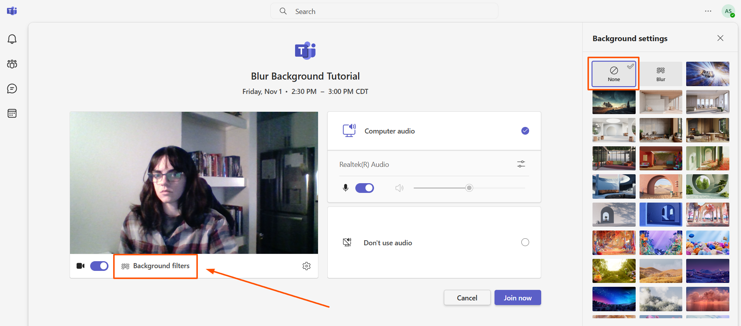Select the Blur background option

point(661,74)
